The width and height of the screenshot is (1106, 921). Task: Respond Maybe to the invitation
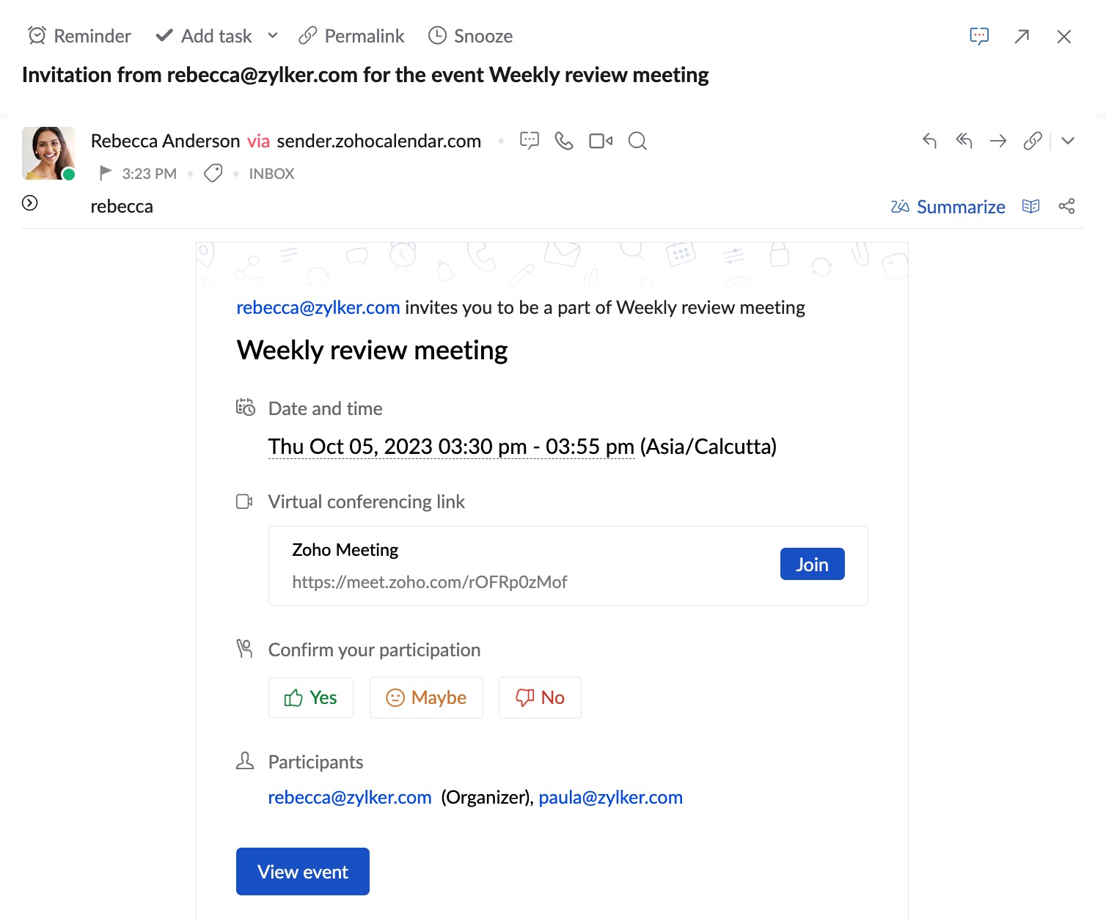(x=426, y=697)
